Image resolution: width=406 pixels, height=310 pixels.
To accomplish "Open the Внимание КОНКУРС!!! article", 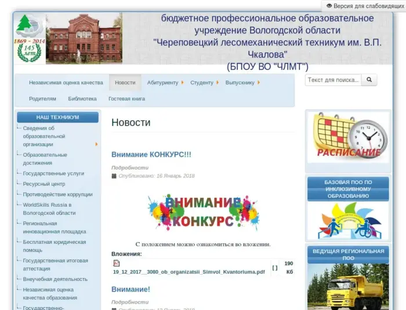I will 151,154.
